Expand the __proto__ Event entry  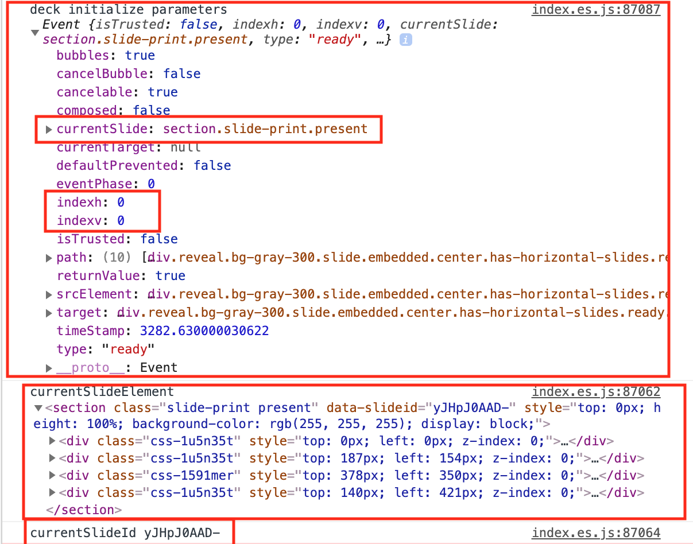[x=48, y=368]
